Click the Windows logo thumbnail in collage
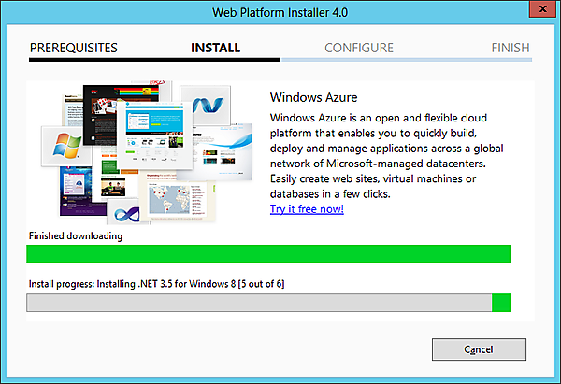This screenshot has width=561, height=384. tap(66, 146)
